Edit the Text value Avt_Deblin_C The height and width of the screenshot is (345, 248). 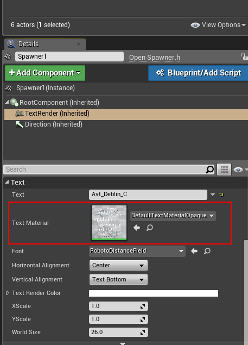click(148, 195)
